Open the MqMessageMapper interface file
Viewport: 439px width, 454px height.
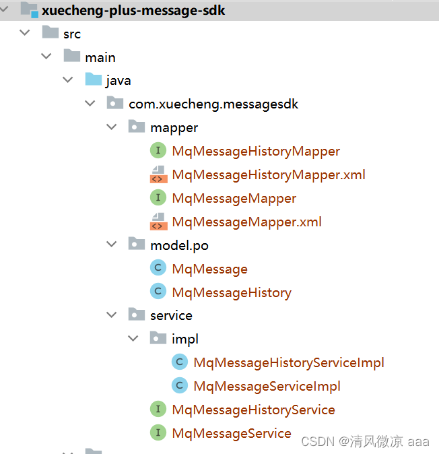point(234,199)
